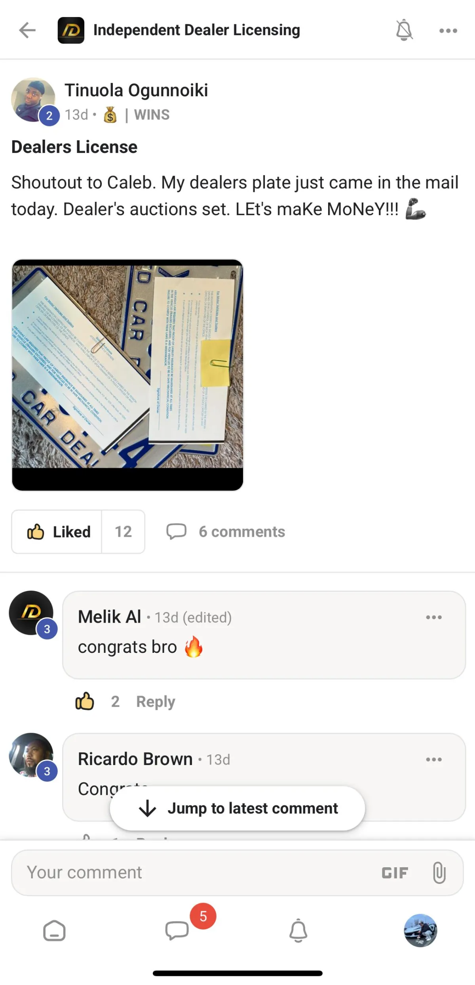Viewport: 475px width, 985px height.
Task: Open the chat tab with 5 unread
Action: pyautogui.click(x=177, y=930)
